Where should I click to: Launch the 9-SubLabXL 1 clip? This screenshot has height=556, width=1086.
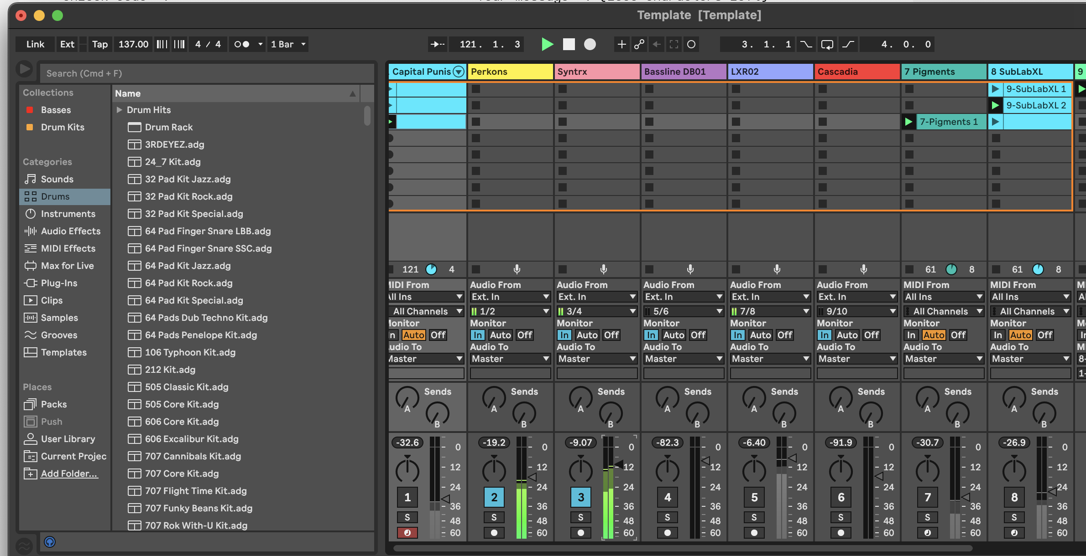(995, 89)
